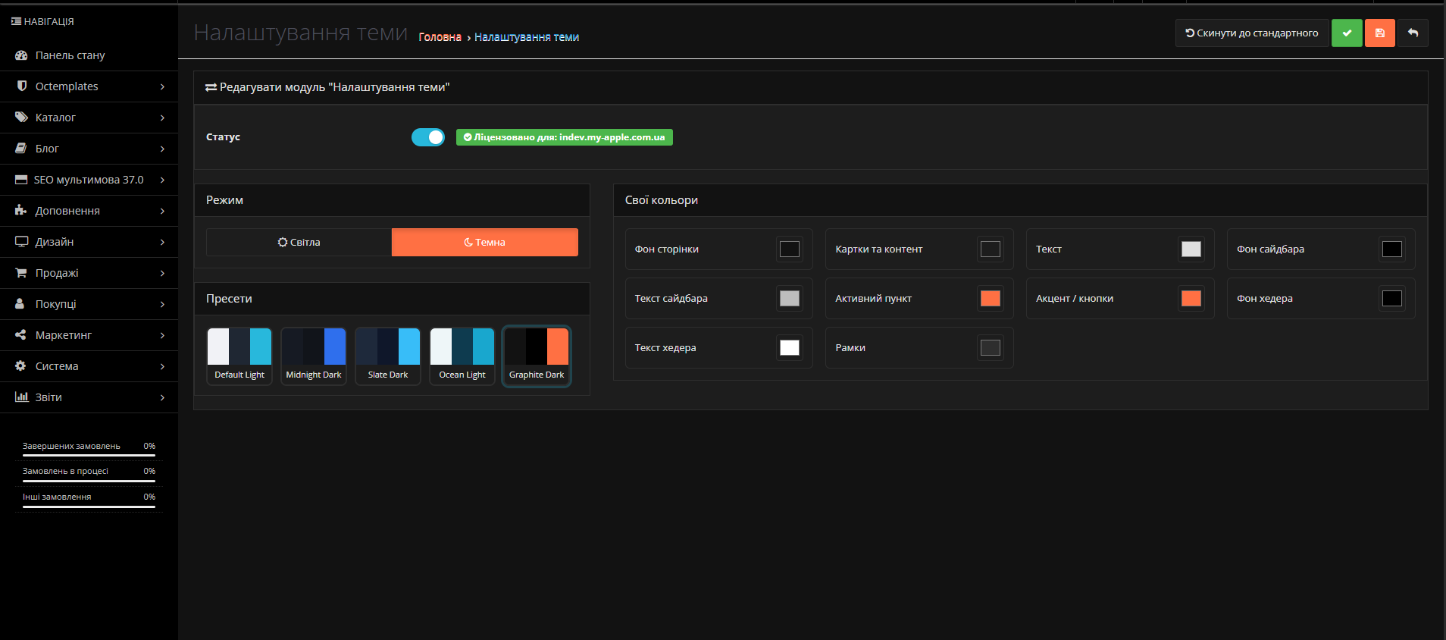This screenshot has height=640, width=1446.
Task: Expand the Маркетинг menu chevron
Action: pyautogui.click(x=162, y=335)
